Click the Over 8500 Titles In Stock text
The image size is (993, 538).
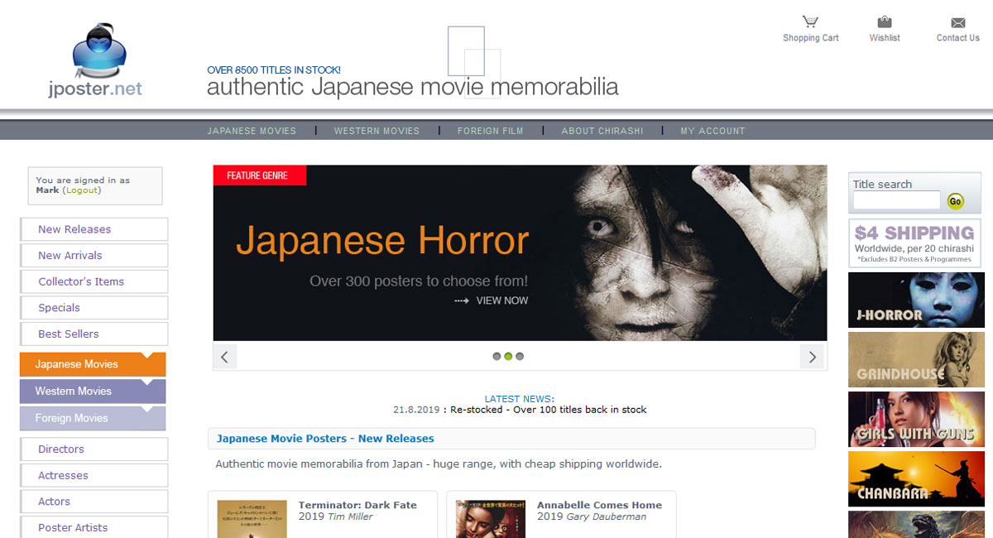(274, 70)
